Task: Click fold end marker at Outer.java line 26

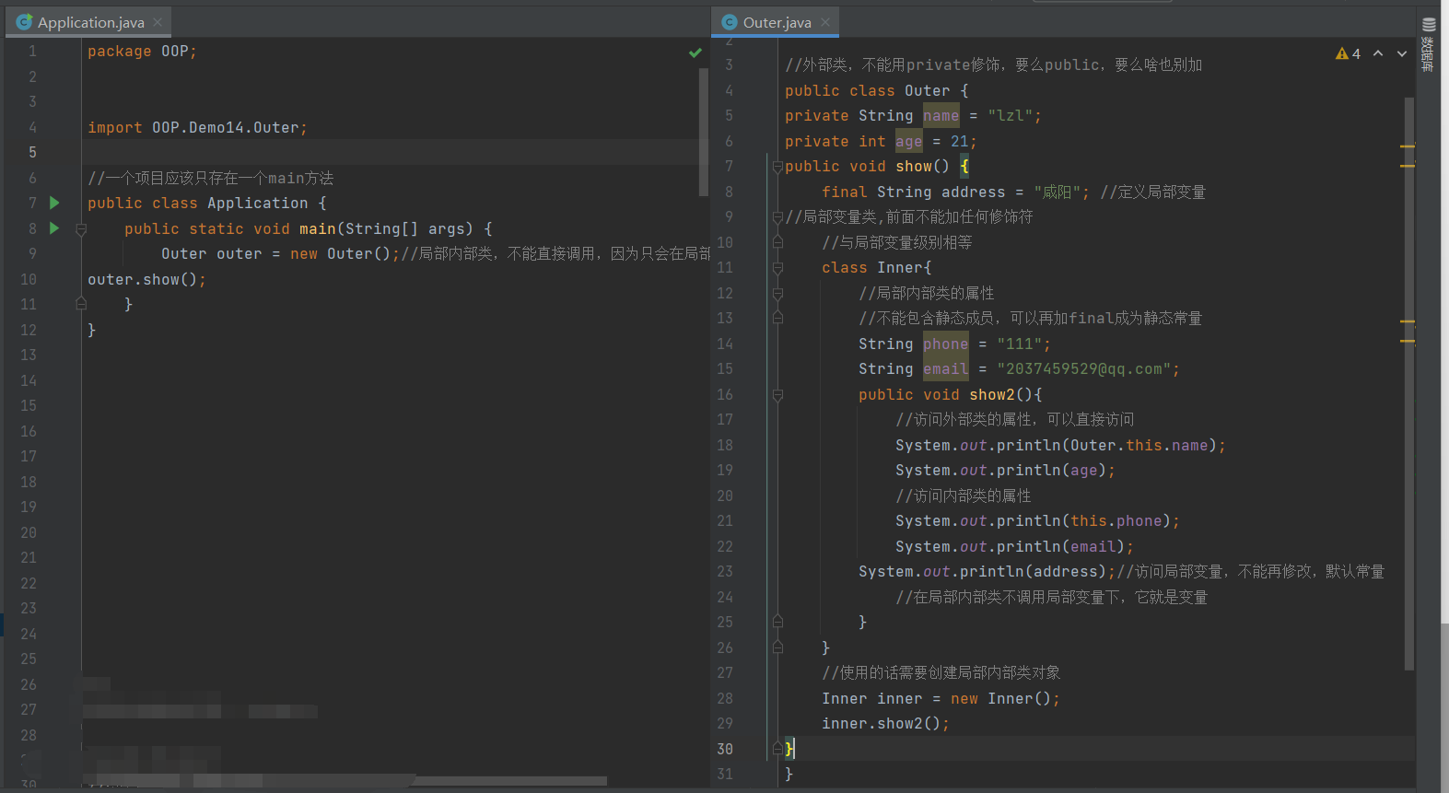Action: coord(777,647)
